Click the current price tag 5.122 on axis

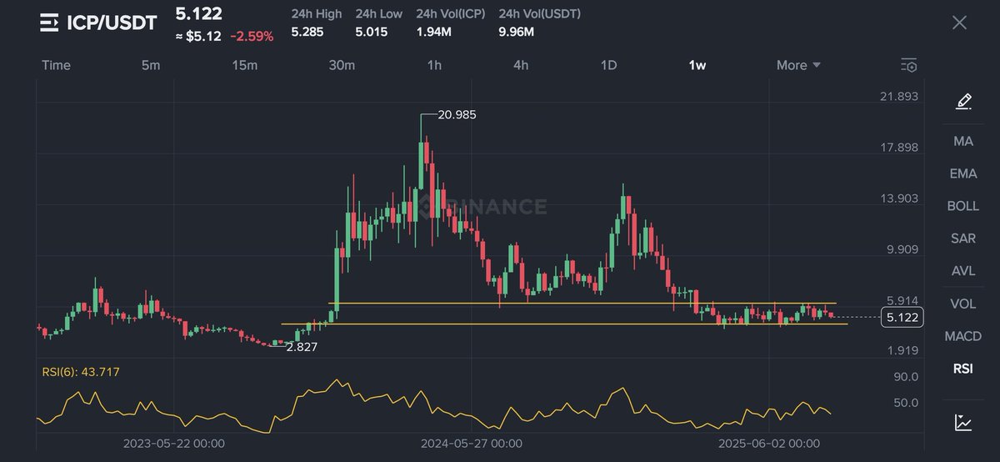pyautogui.click(x=902, y=317)
